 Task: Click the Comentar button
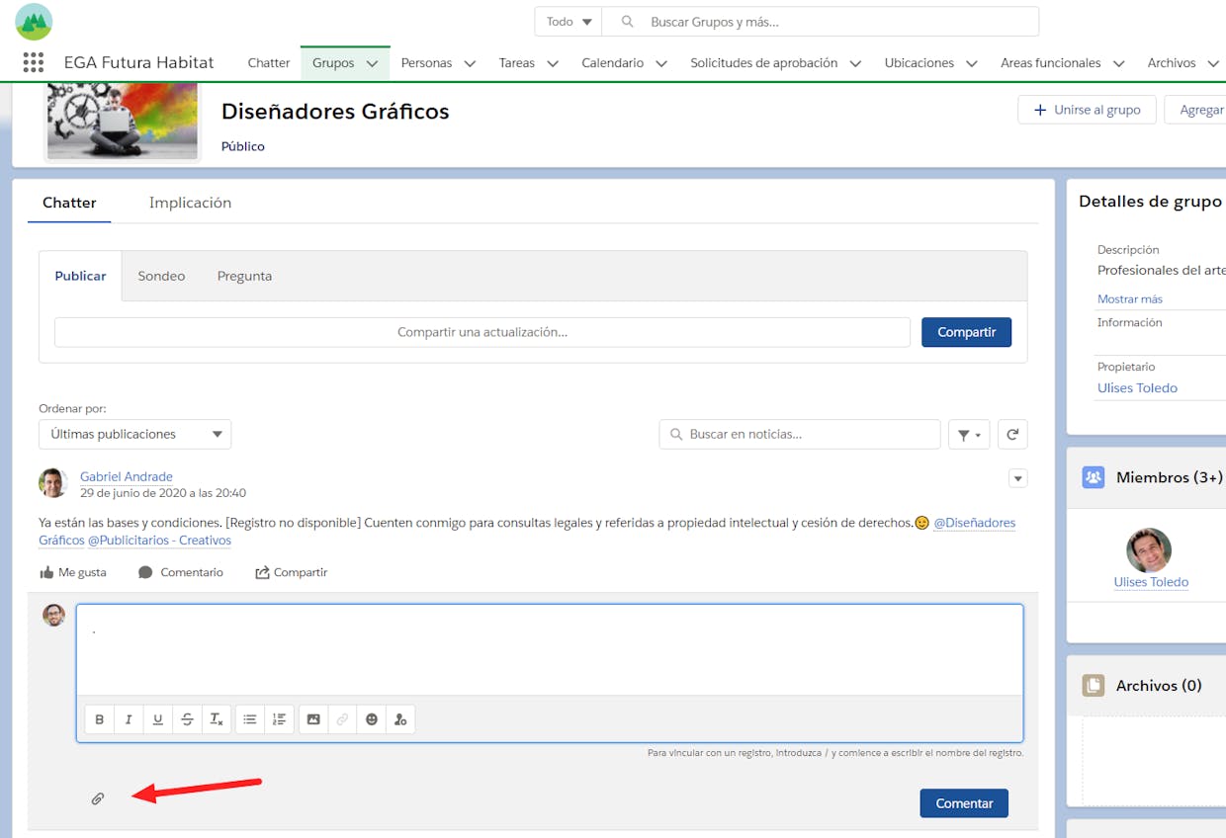coord(964,803)
